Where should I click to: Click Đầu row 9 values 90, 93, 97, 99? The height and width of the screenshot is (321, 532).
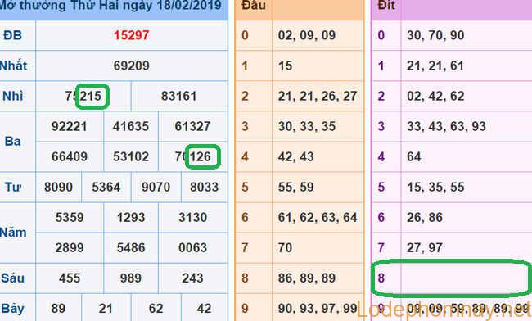click(318, 309)
